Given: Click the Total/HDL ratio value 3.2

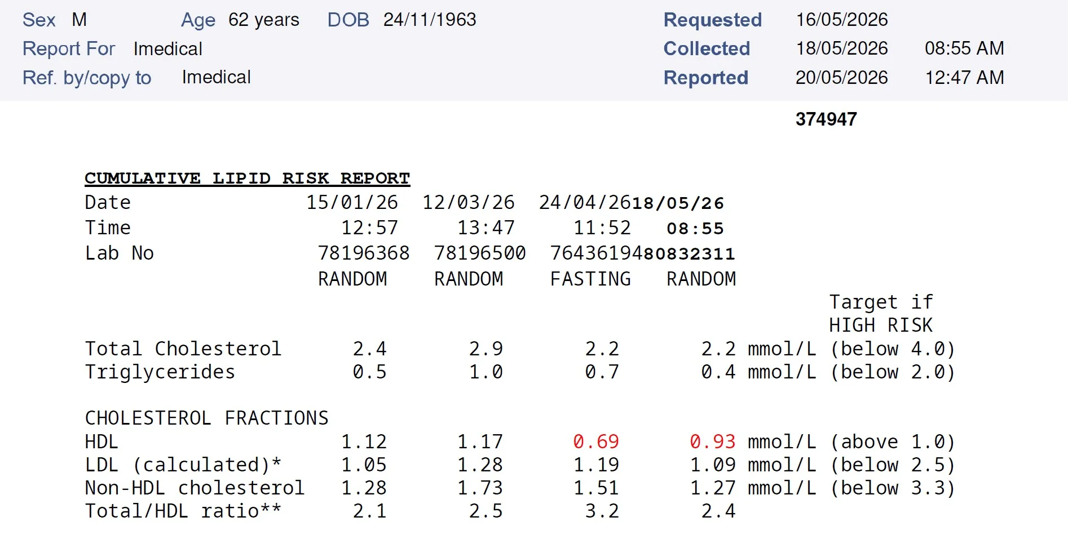Looking at the screenshot, I should [x=602, y=511].
